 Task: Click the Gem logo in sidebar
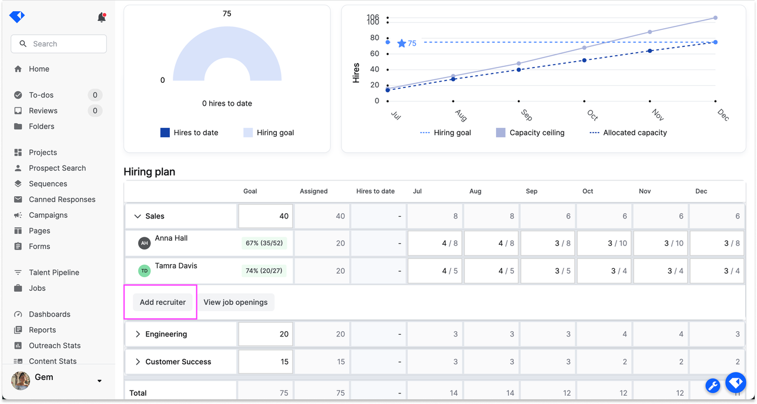coord(17,17)
